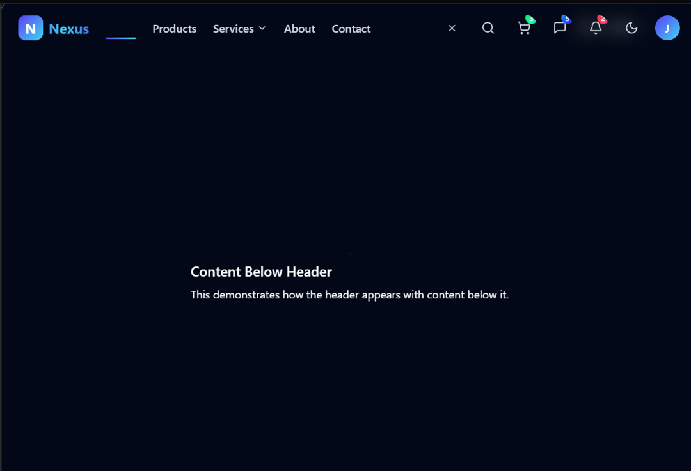Open the Contact menu item
This screenshot has height=471, width=691.
(351, 29)
